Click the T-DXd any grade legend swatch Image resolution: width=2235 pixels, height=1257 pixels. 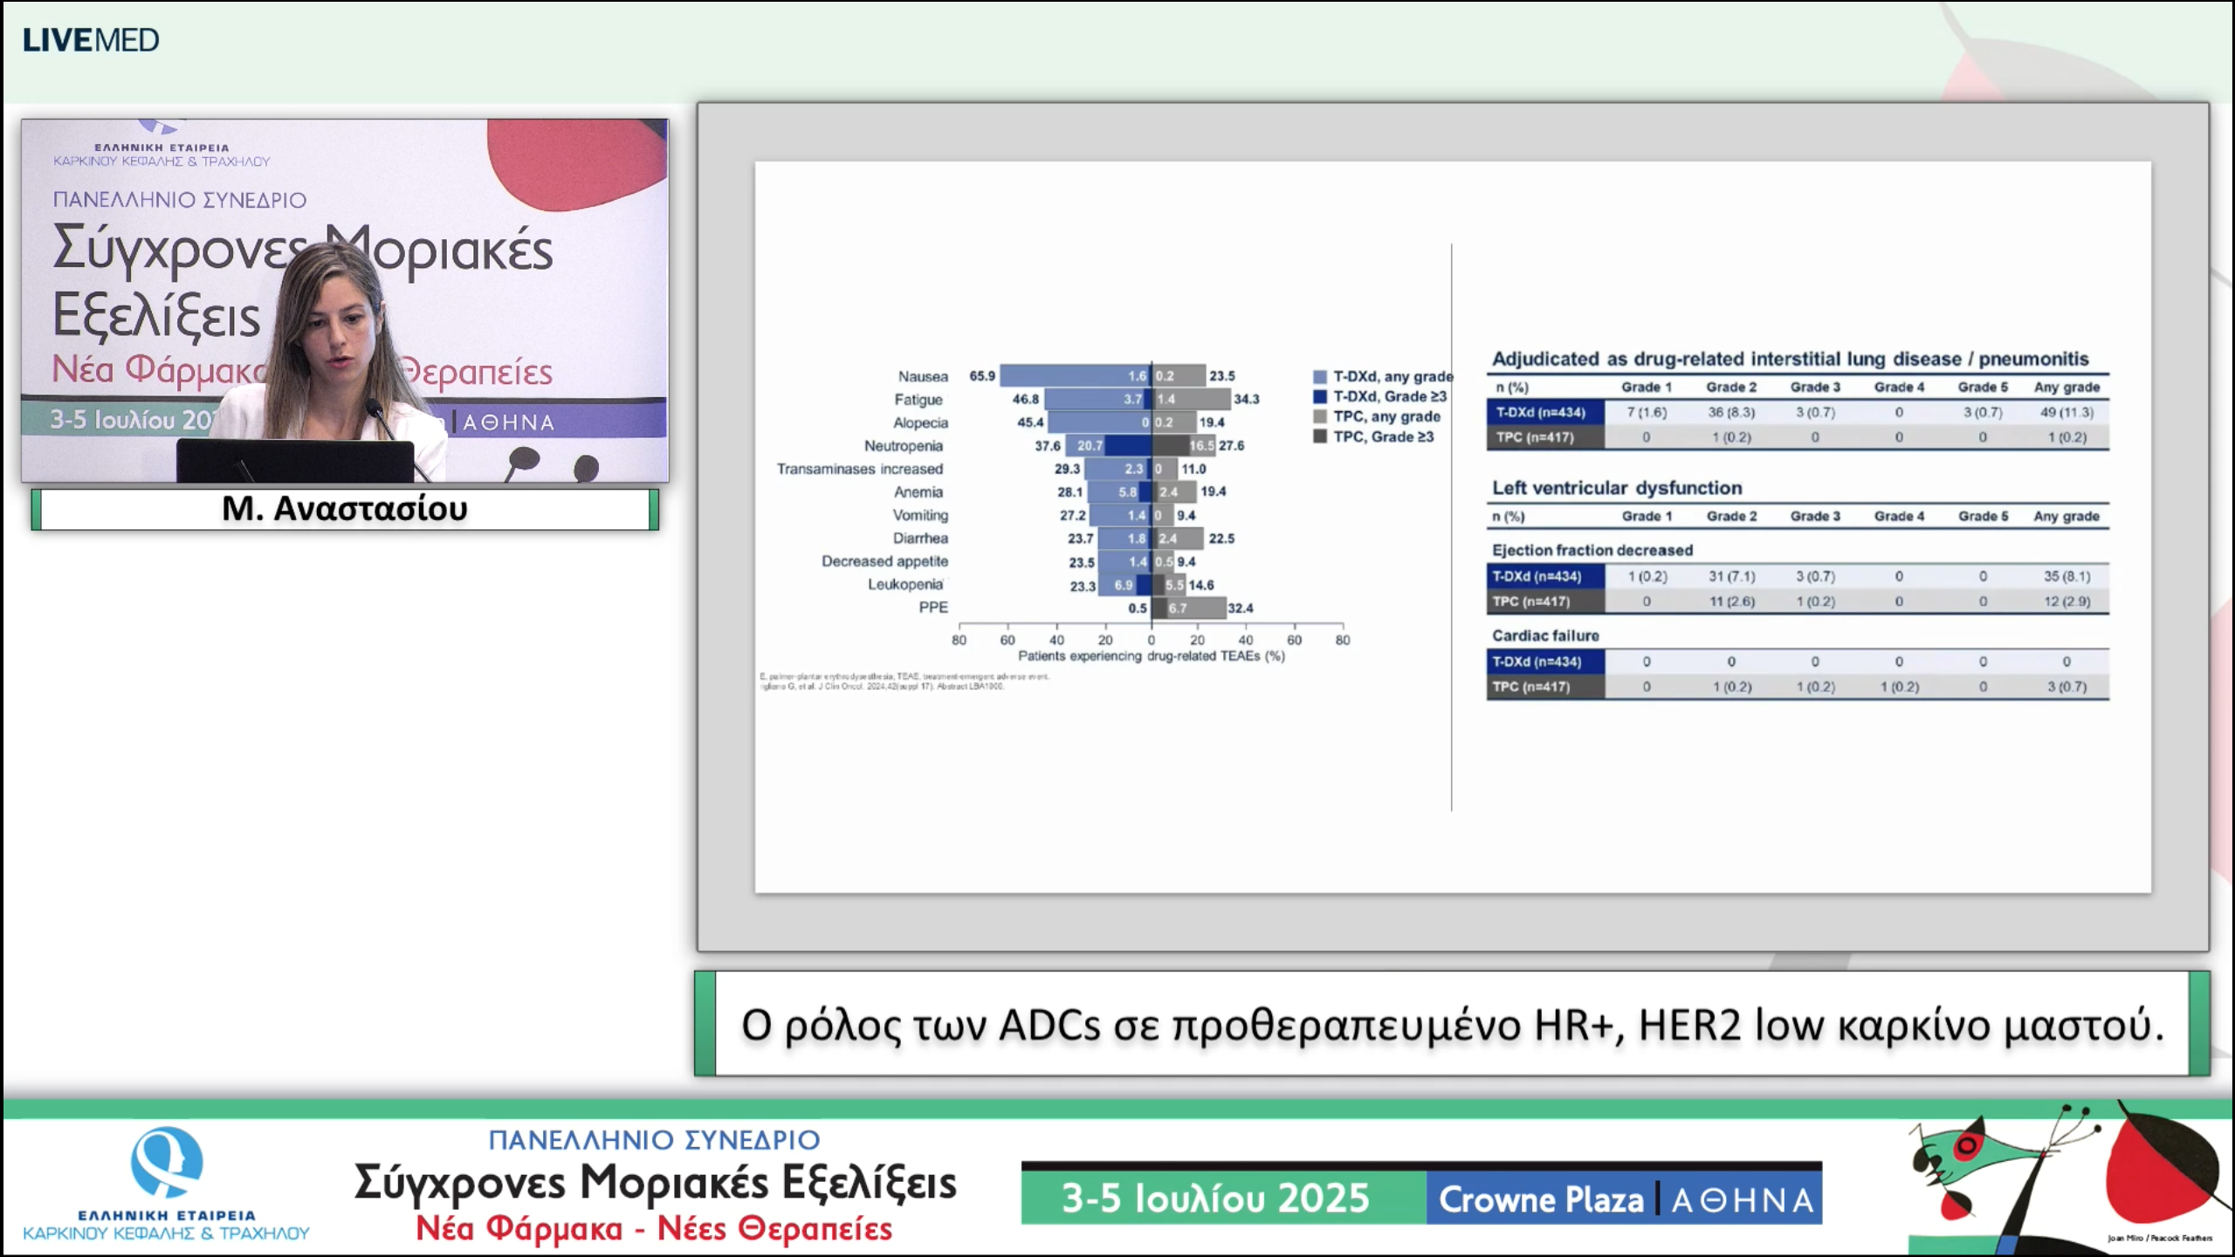tap(1320, 377)
